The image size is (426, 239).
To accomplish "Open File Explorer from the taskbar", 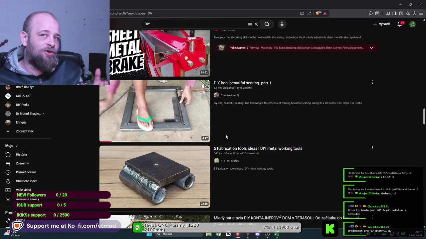I will click(x=209, y=234).
